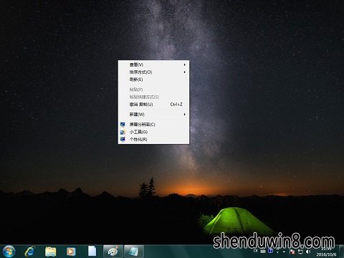Launch Internet Explorer from the taskbar

tap(30, 252)
